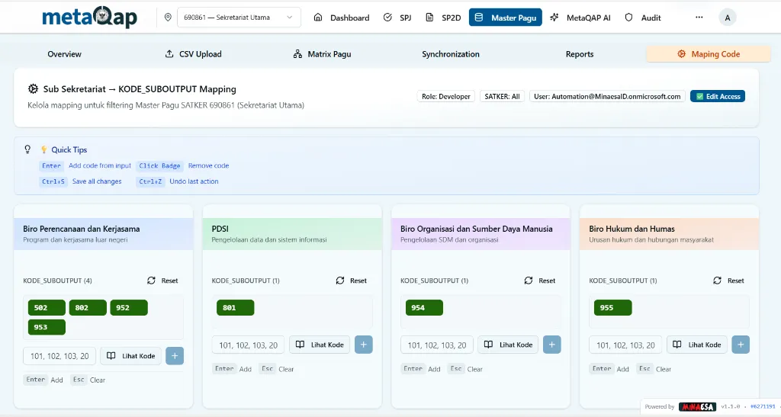Click plus button in Biro Hukum dan Humas card
Screen dimensions: 781x417
tap(741, 345)
